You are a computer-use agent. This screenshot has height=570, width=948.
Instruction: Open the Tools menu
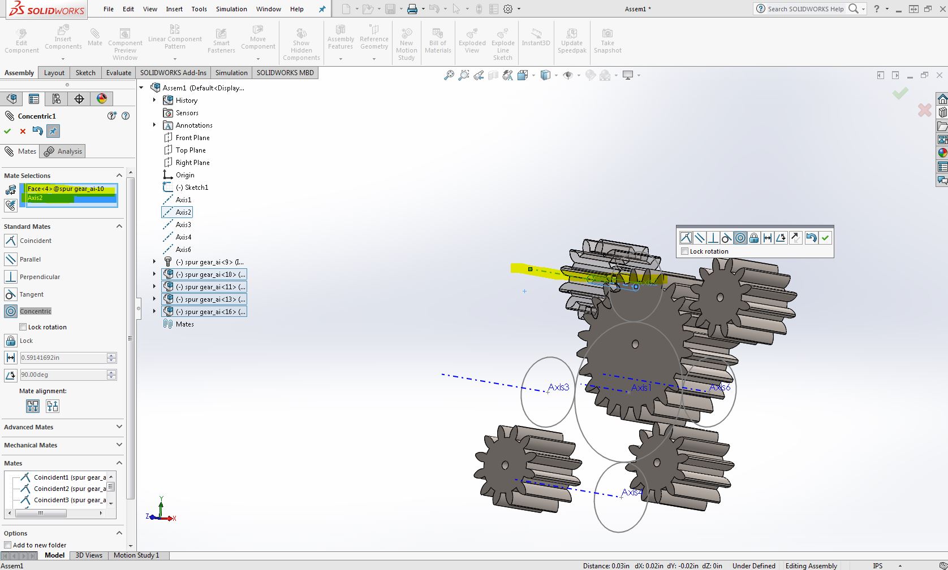click(x=199, y=9)
